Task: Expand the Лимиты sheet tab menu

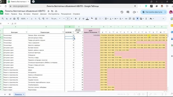Action: click(24, 95)
